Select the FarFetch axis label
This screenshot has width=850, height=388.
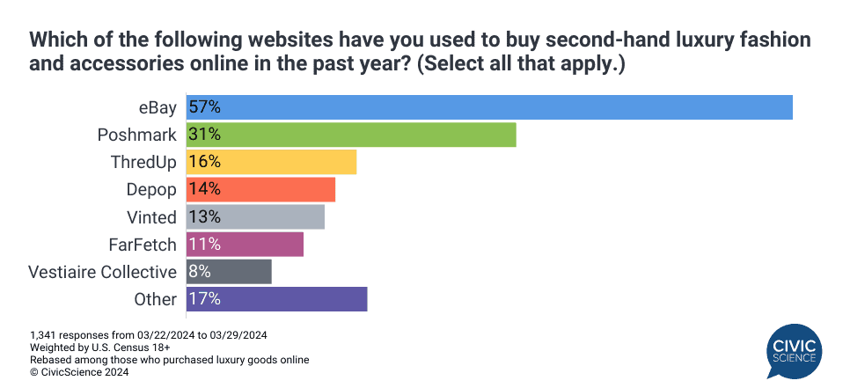click(x=143, y=244)
